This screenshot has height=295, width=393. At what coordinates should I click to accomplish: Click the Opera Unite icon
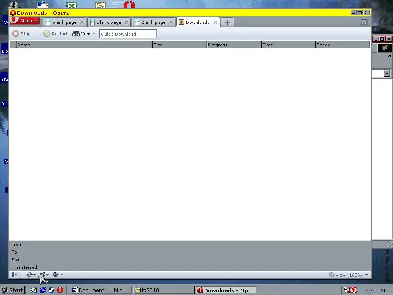42,275
